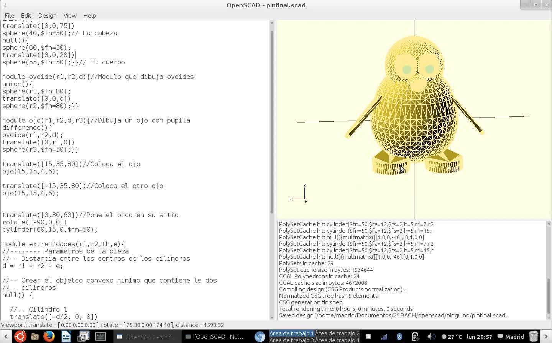552x343 pixels.
Task: Check the battery status indicator
Action: 415,336
